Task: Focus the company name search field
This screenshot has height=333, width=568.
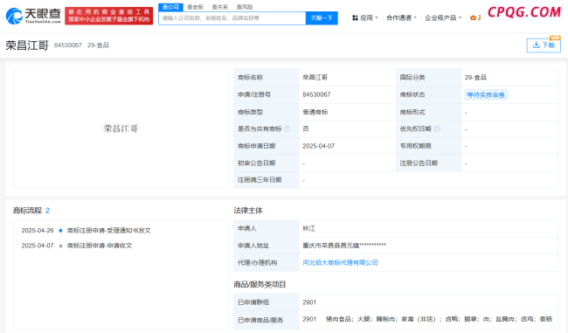Action: point(232,17)
